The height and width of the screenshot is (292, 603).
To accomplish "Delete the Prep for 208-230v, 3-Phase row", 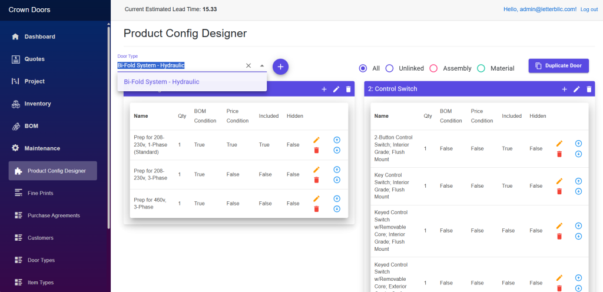I will coord(316,180).
